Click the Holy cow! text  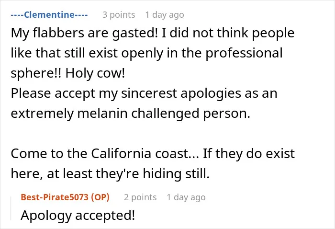coord(95,73)
